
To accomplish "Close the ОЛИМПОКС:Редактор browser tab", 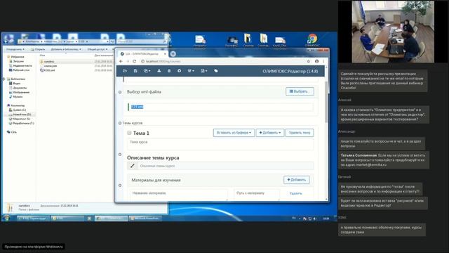I will (x=165, y=54).
